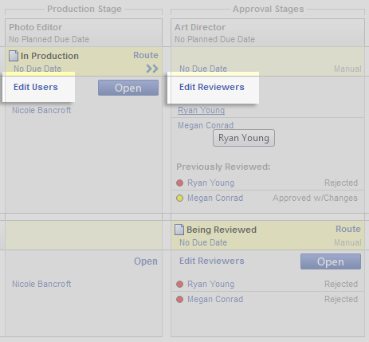Select Megan Conrad in the Art Director reviewer list

tap(206, 125)
